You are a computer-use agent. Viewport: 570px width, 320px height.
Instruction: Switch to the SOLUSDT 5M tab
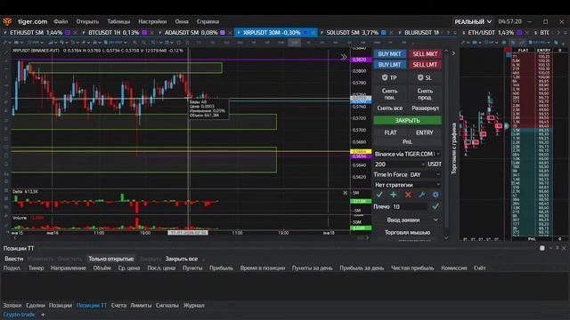click(x=353, y=33)
